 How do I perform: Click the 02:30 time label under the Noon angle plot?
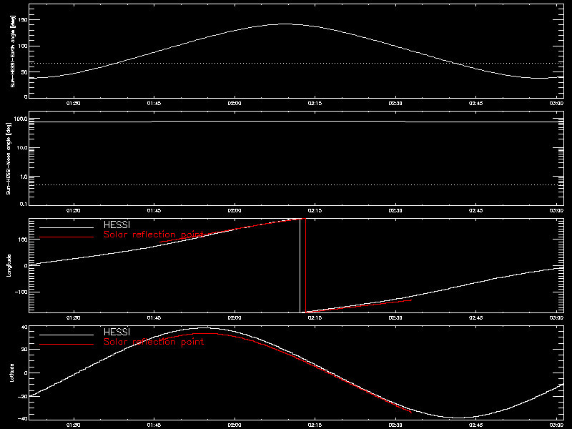click(395, 211)
